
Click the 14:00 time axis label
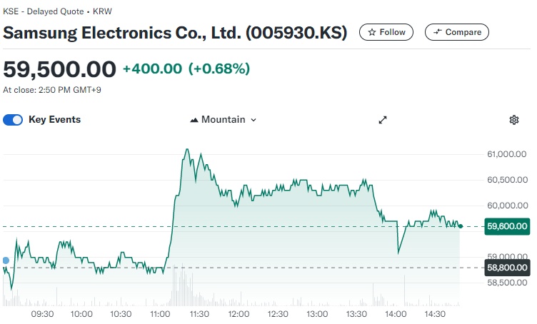point(396,314)
